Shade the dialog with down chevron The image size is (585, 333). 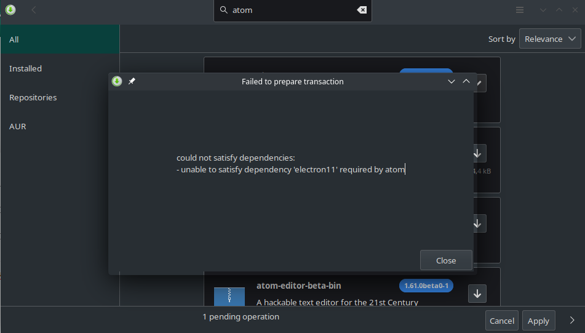pos(451,81)
